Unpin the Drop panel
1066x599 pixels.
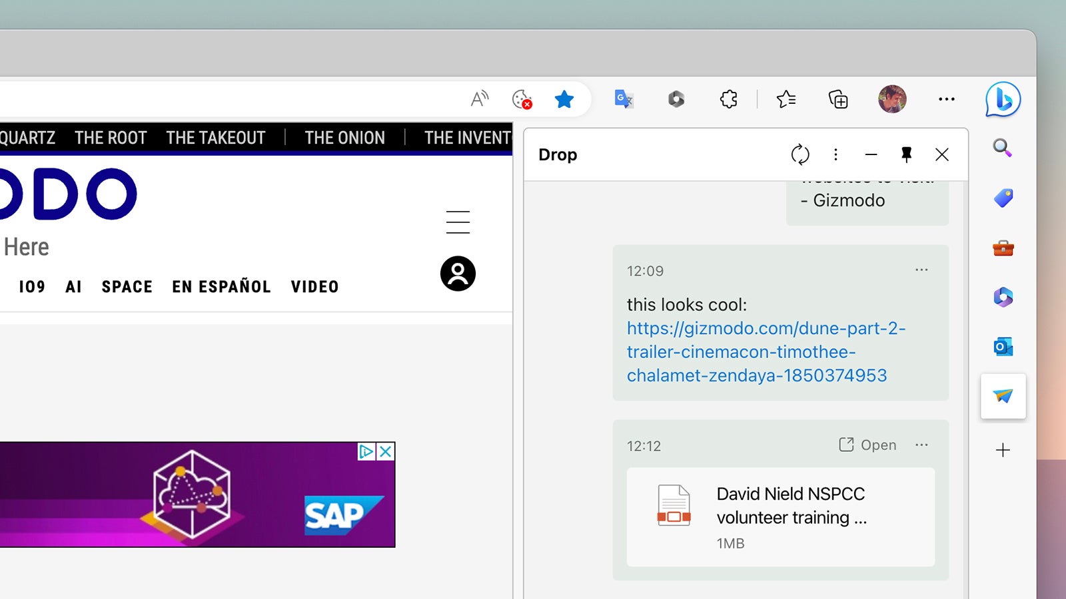click(x=906, y=154)
